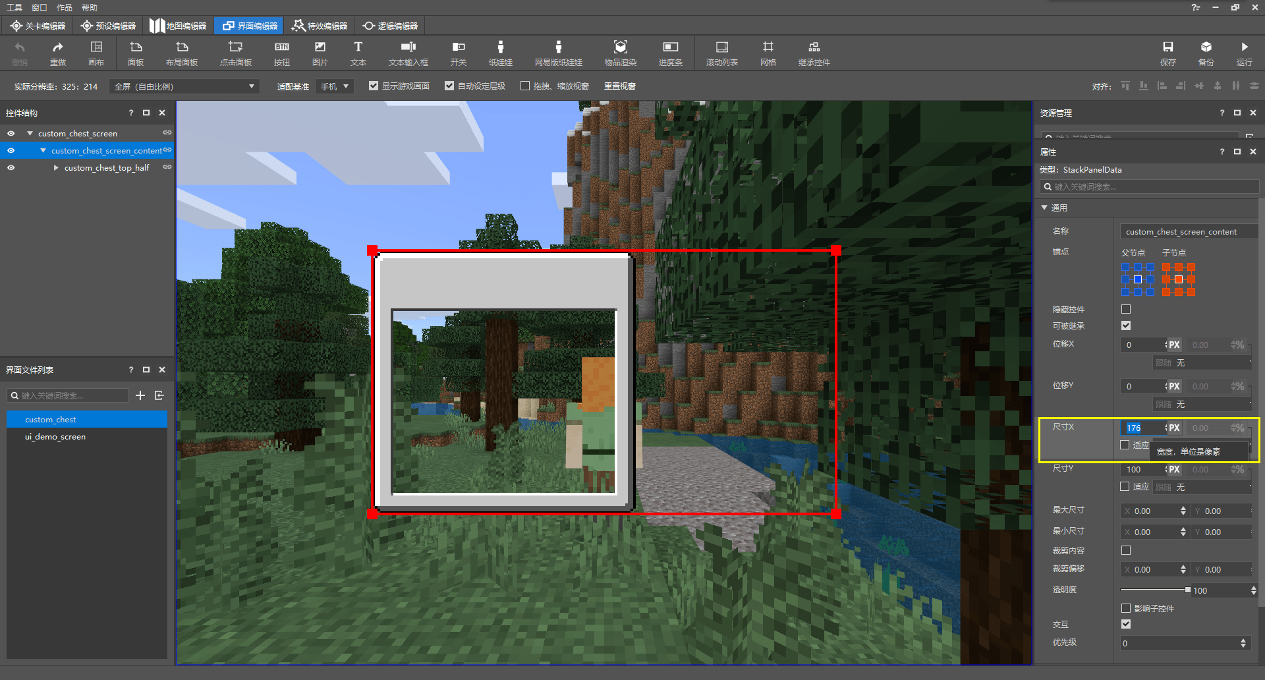Toggle visibility of custom_chest_top_half
The image size is (1265, 680).
click(11, 167)
